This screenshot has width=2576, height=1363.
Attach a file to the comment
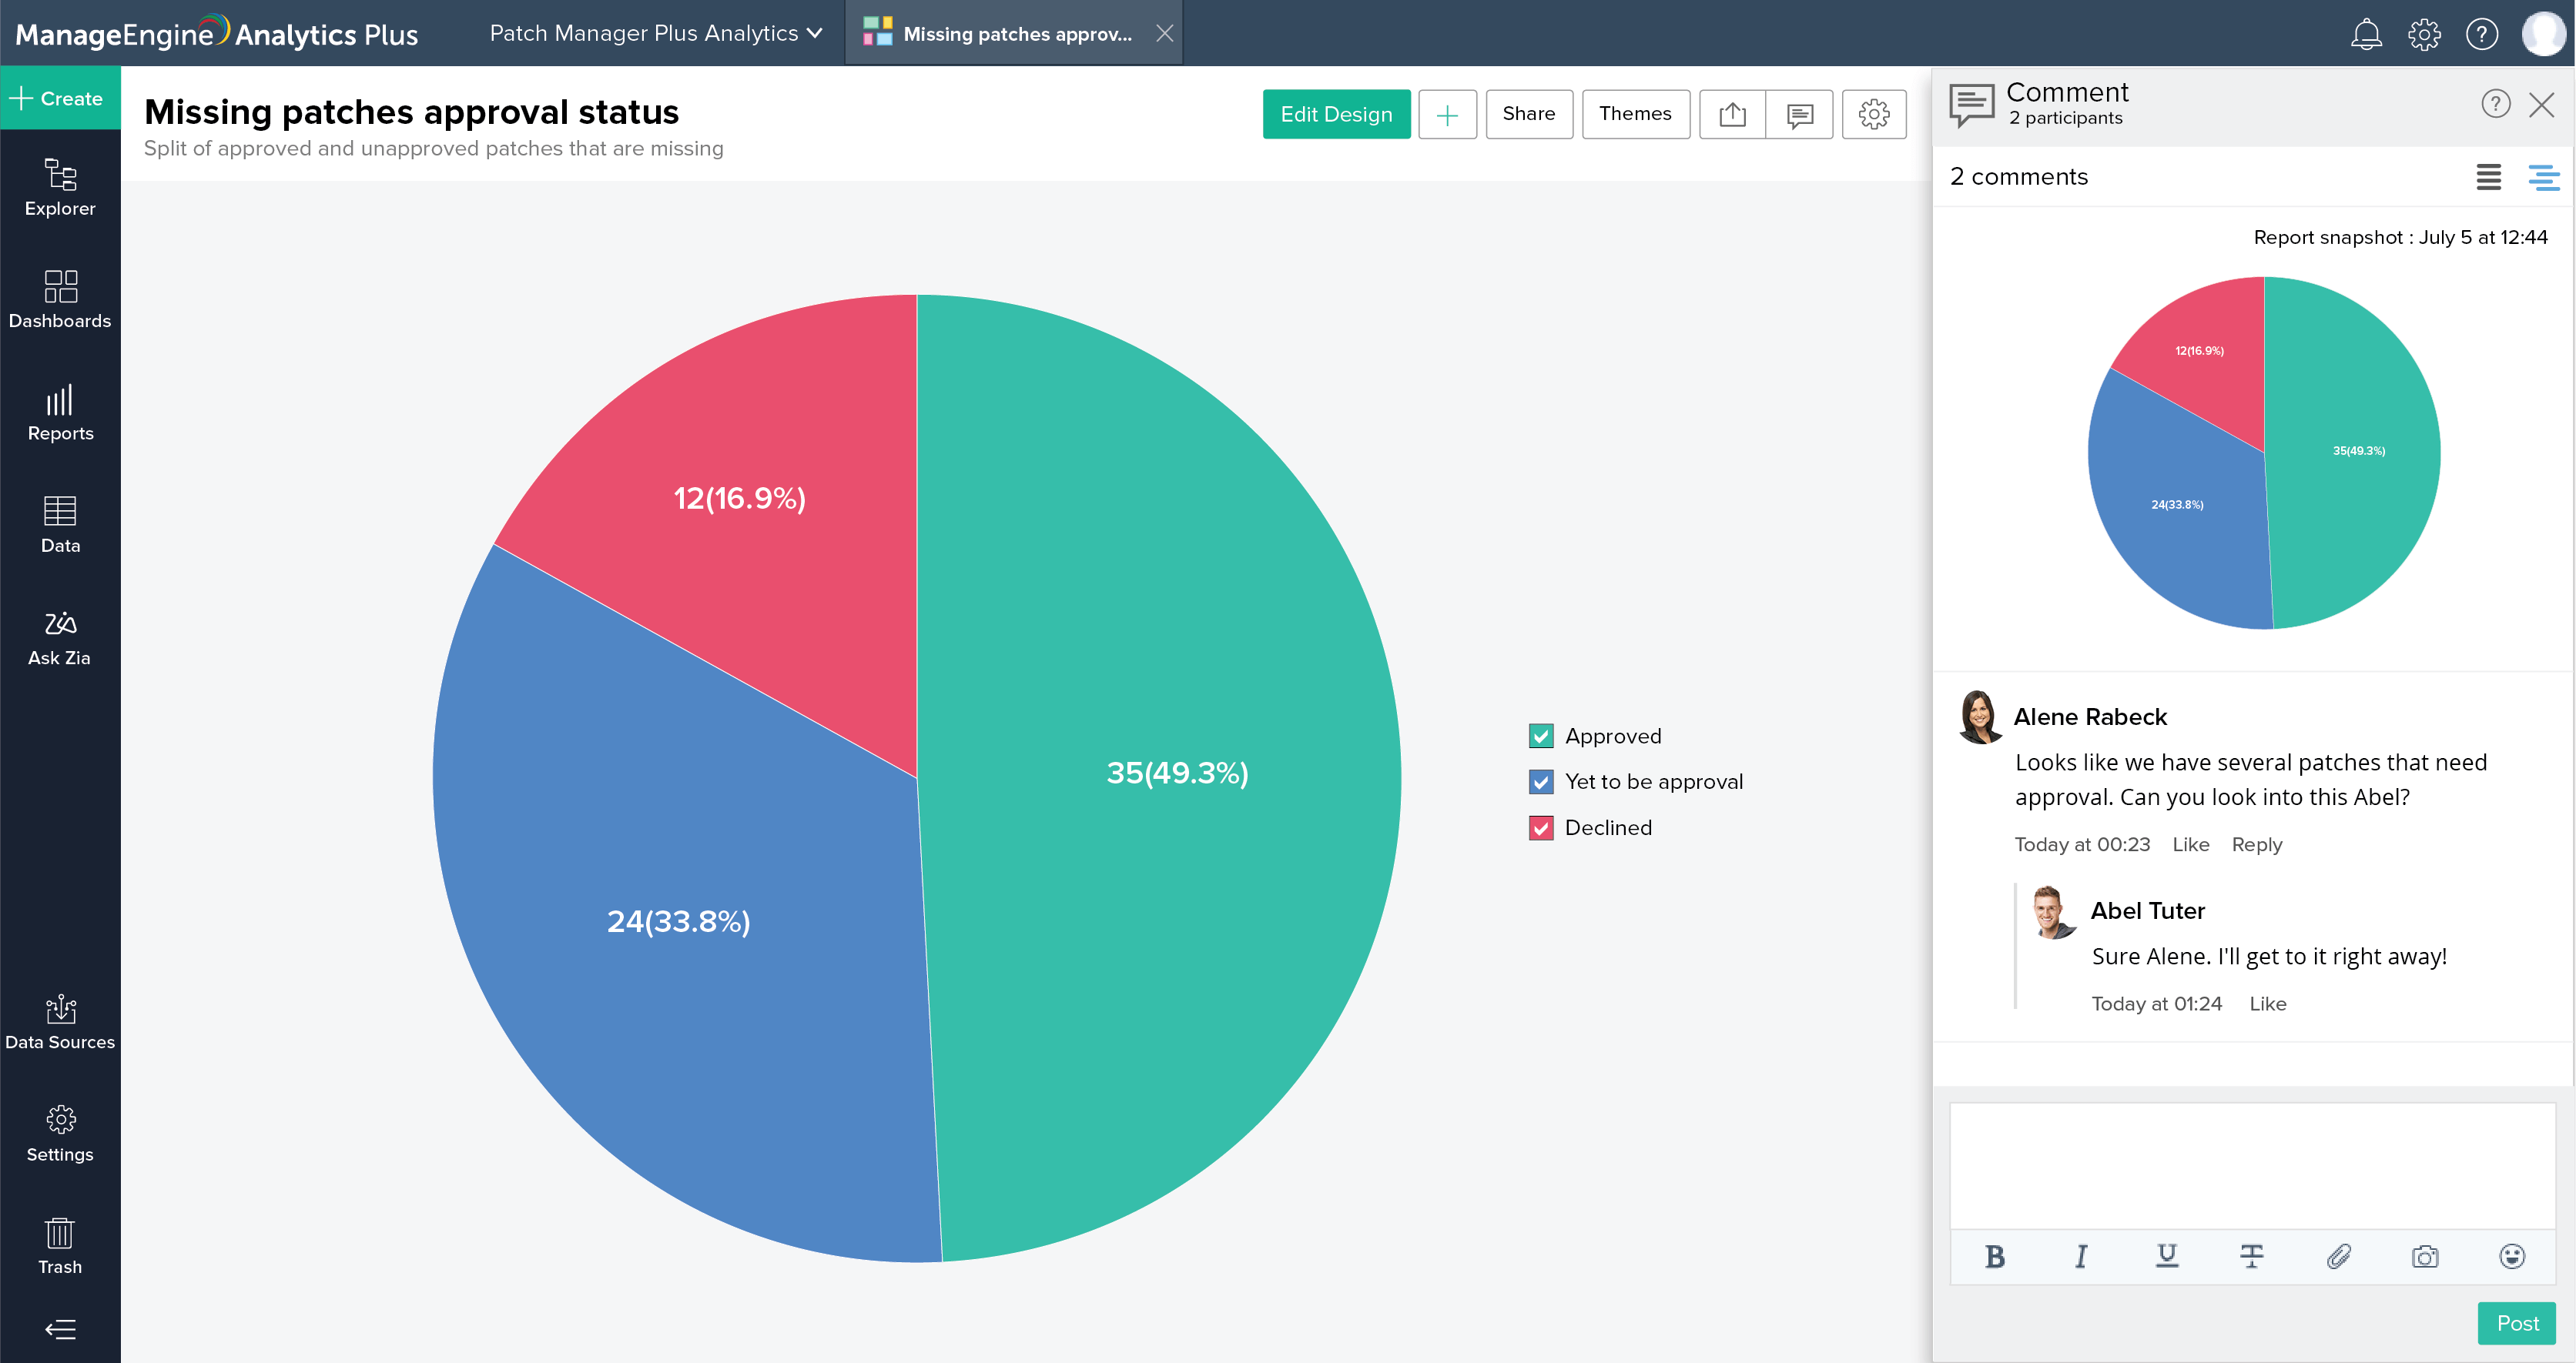pos(2338,1256)
